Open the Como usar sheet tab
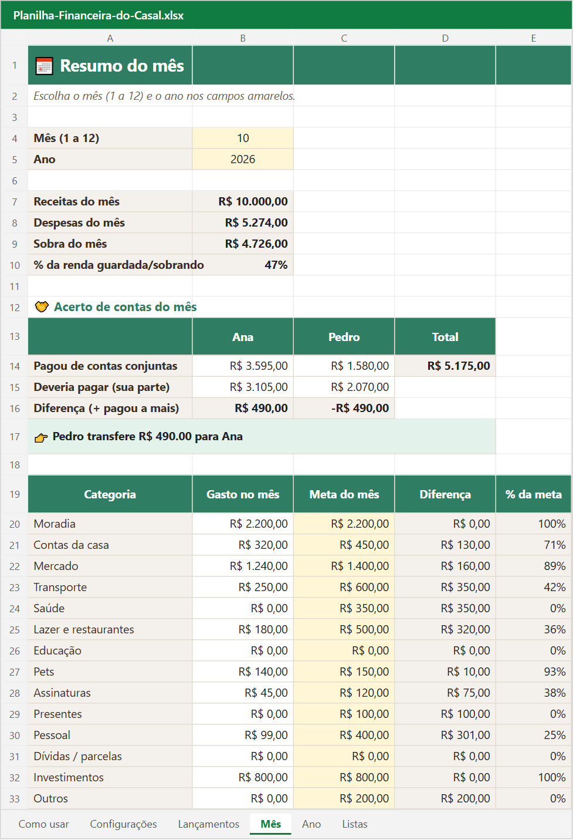Viewport: 573px width, 840px height. click(x=44, y=824)
